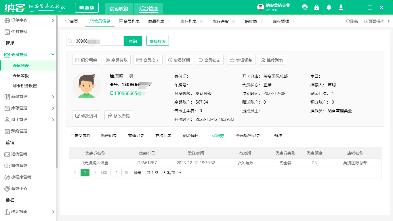Click the 积分调整 points adjustment button
393x221 pixels.
coord(86,60)
